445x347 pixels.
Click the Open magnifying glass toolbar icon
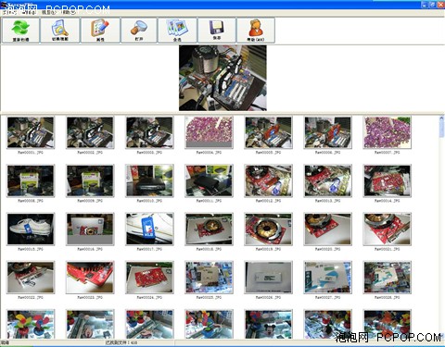pos(139,31)
